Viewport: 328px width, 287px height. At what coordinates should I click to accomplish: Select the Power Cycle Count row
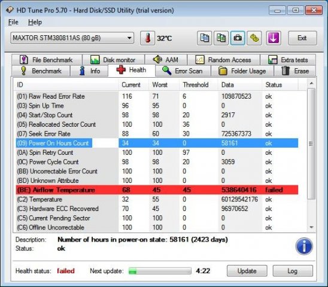[x=157, y=162]
